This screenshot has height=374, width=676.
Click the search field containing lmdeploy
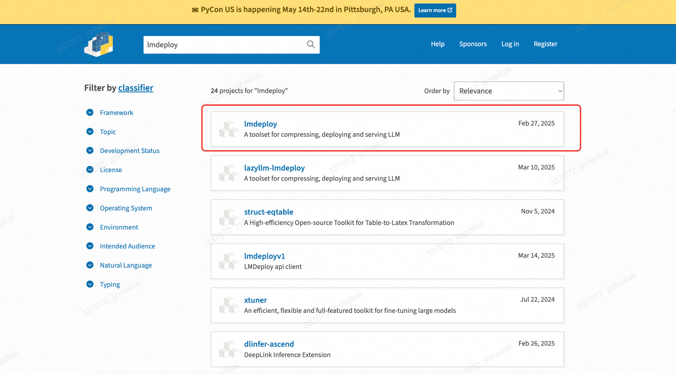coord(224,45)
